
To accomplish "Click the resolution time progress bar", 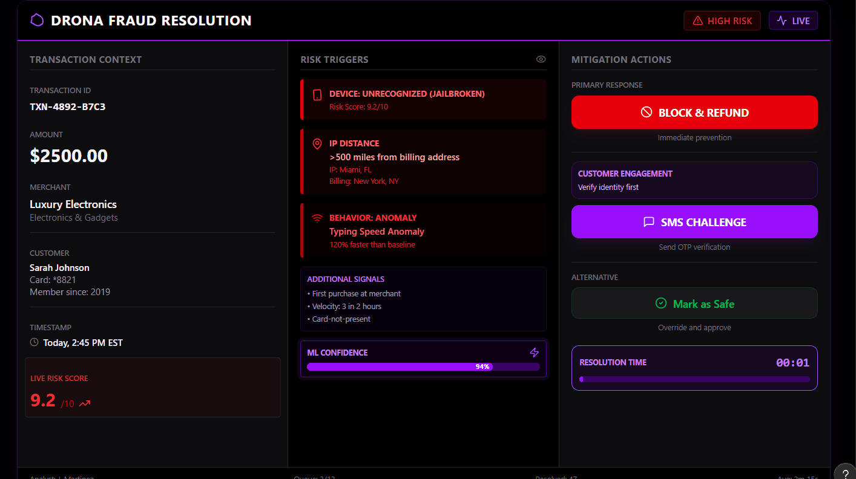I will (x=694, y=379).
